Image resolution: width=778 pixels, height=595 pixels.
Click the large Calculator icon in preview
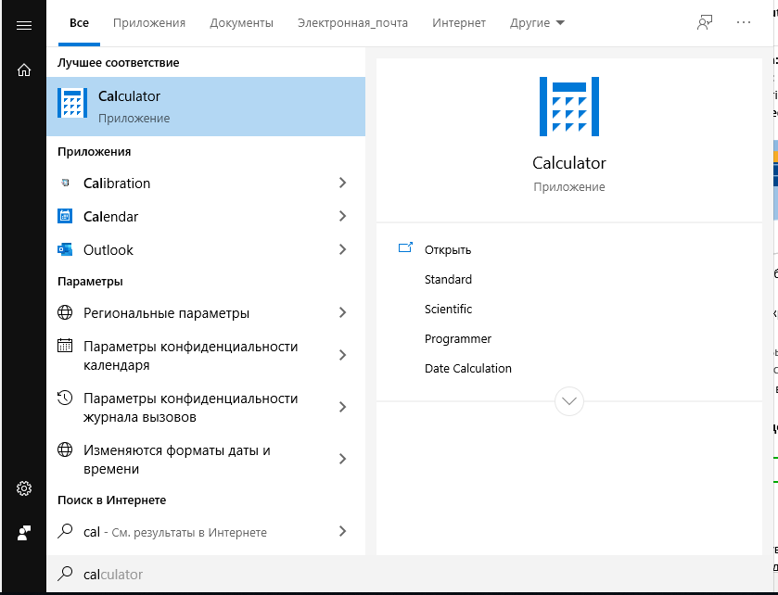569,107
